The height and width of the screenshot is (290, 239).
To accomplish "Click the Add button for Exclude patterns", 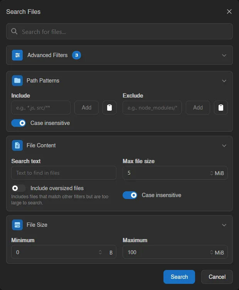I will (x=198, y=108).
